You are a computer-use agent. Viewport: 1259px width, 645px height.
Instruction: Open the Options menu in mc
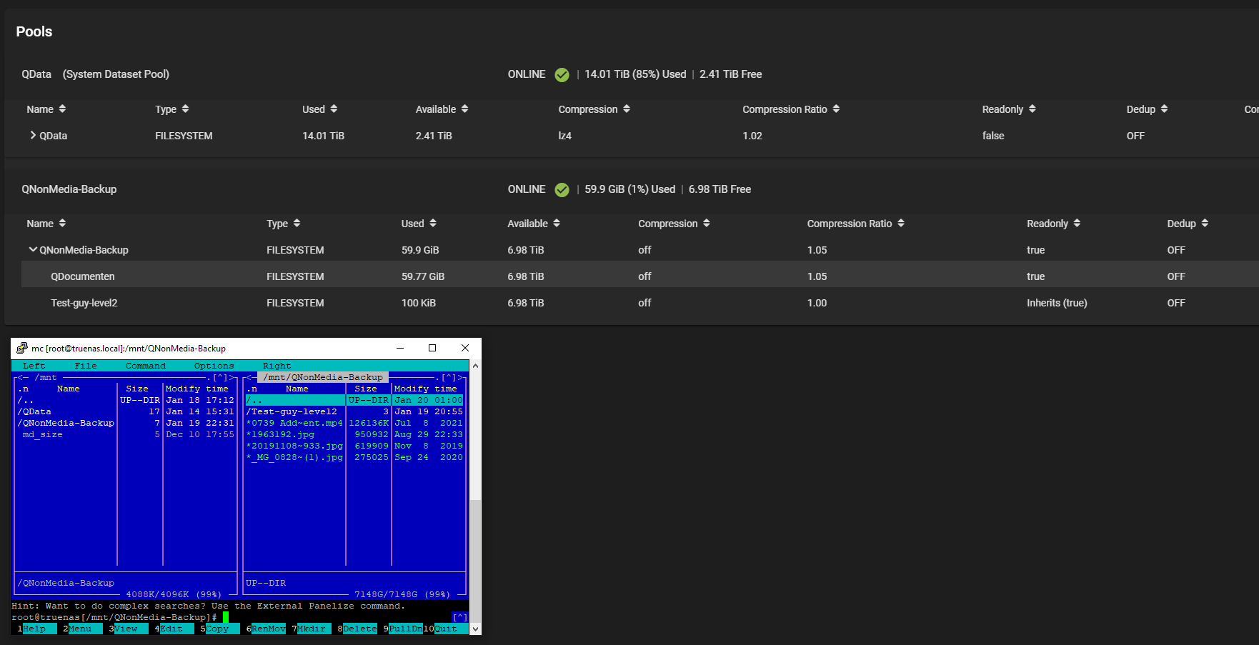[x=214, y=366]
